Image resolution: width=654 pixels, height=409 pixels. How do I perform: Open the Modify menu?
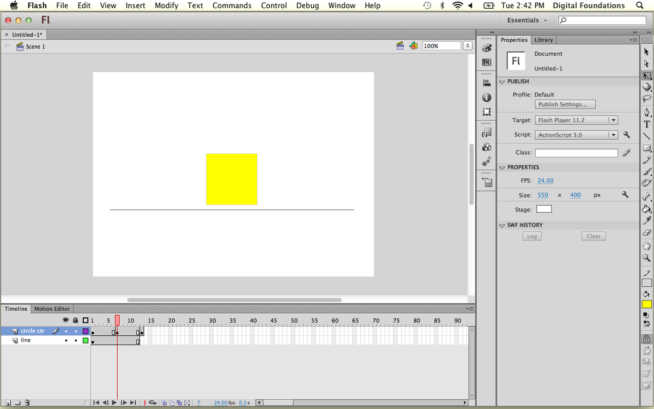166,5
